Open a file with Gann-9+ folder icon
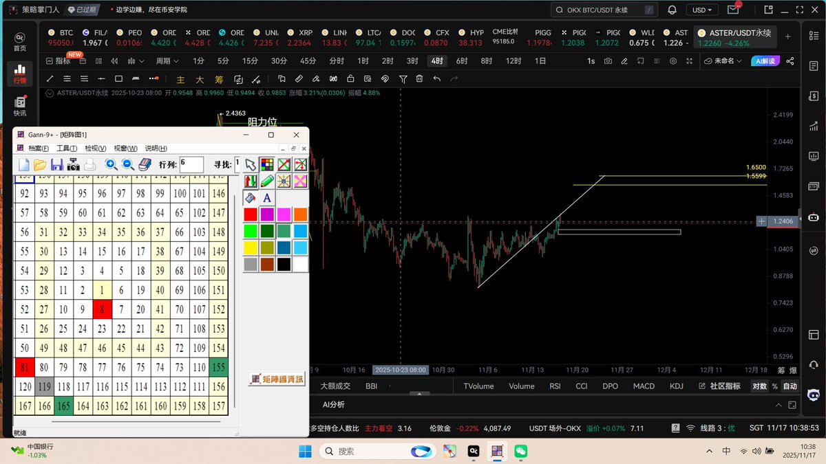 [40, 164]
